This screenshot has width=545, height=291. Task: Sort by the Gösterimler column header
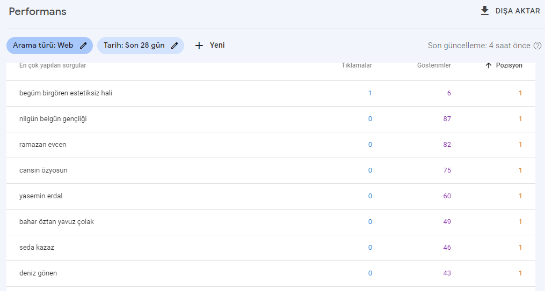[x=434, y=65]
